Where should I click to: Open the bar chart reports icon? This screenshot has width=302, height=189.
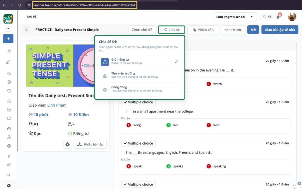coord(8,62)
